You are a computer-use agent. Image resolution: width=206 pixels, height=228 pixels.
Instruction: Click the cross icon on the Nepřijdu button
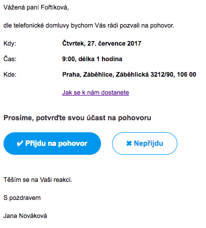129,143
